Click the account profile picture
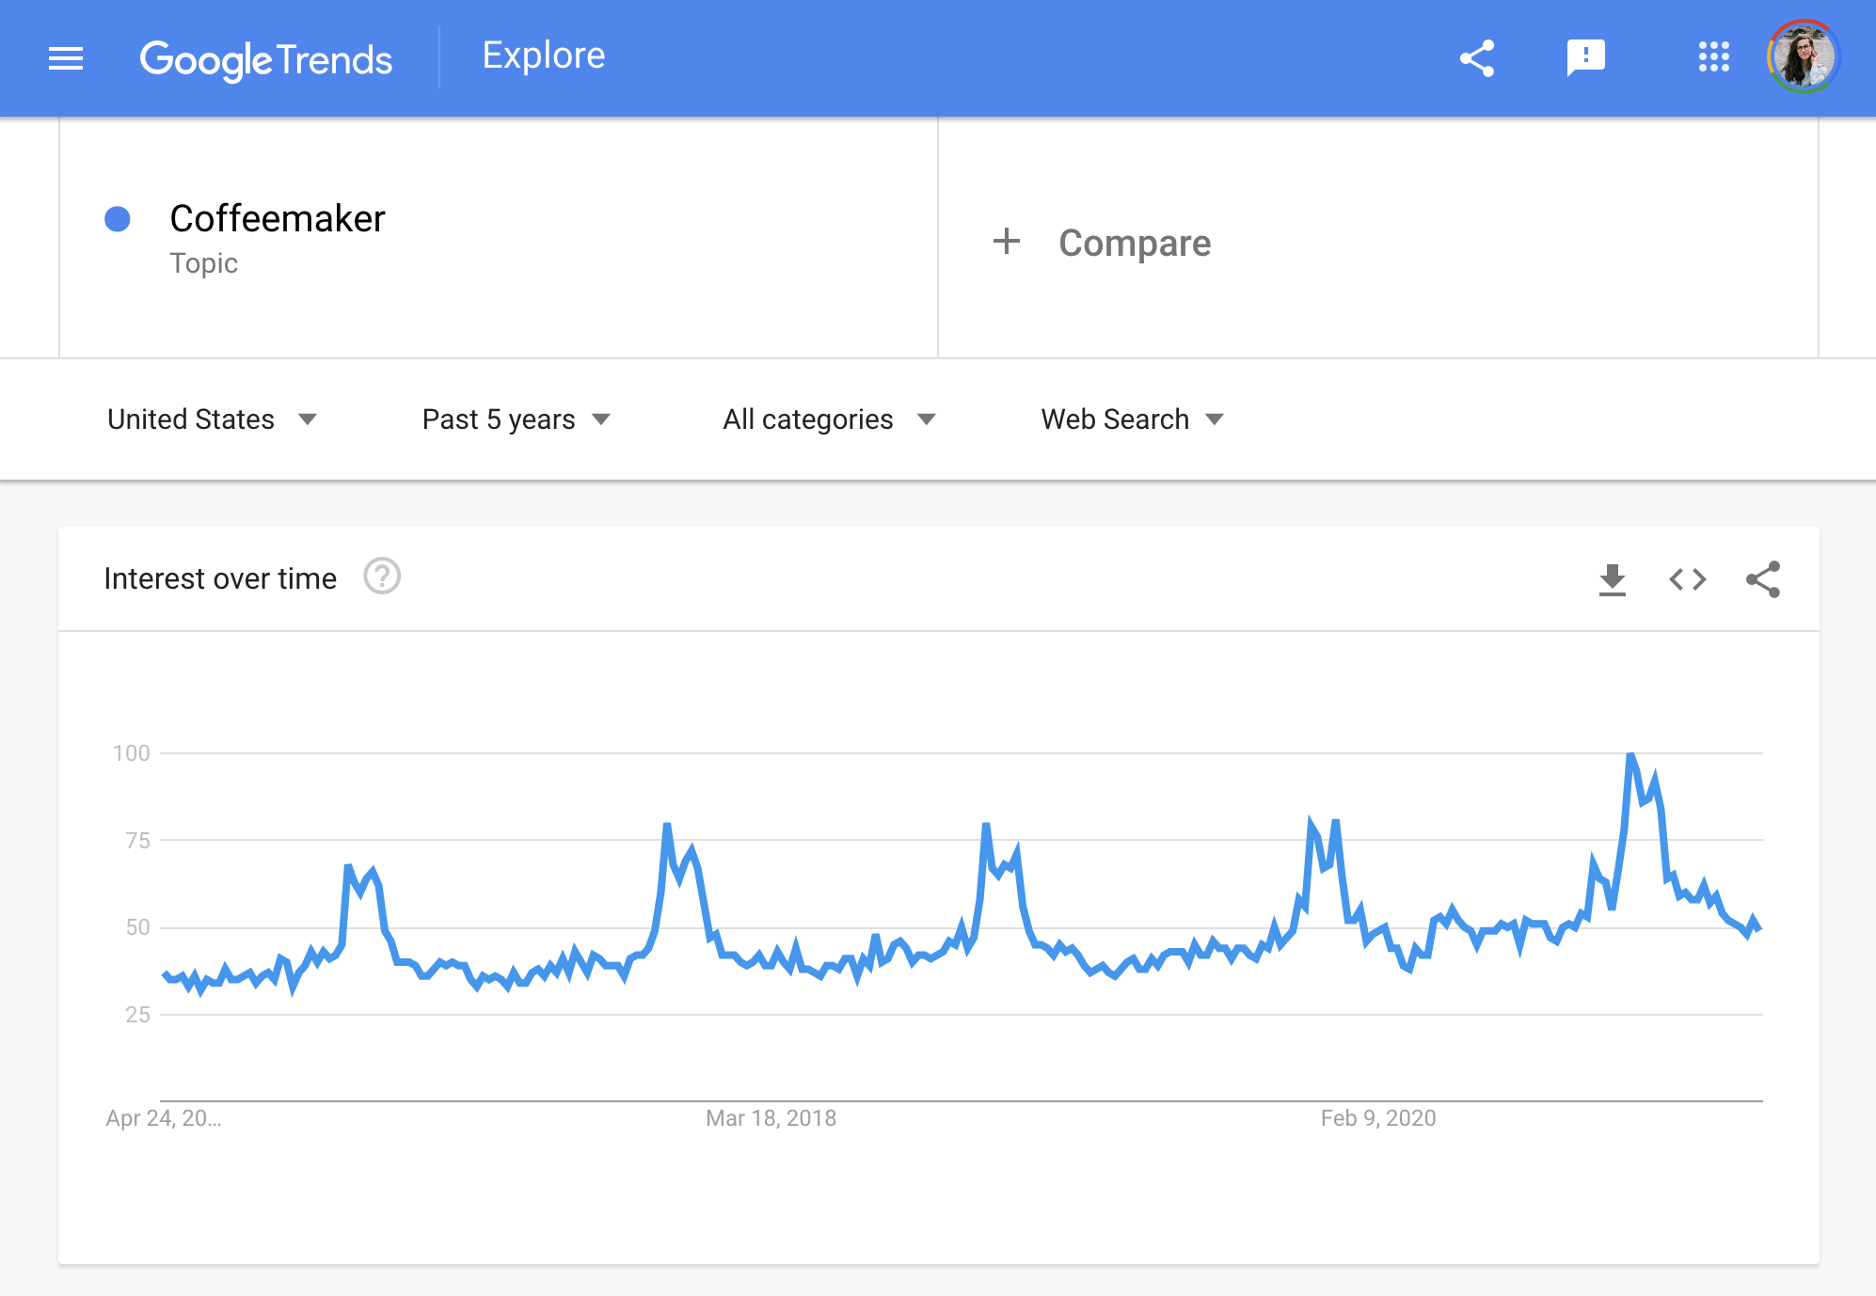The image size is (1876, 1296). (1803, 57)
